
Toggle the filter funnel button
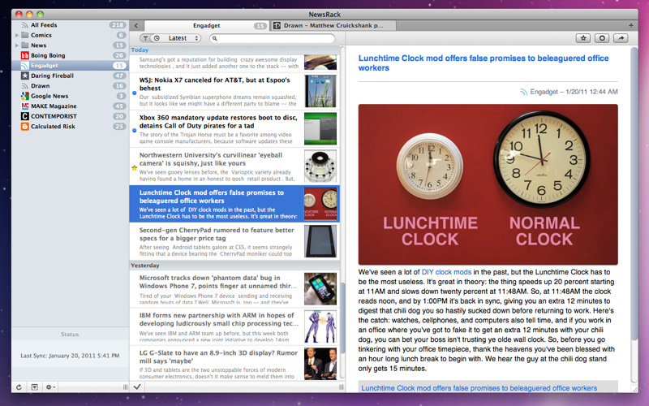(145, 38)
